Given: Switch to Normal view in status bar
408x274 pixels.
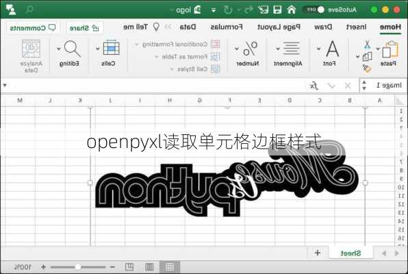Looking at the screenshot, I should 170,267.
